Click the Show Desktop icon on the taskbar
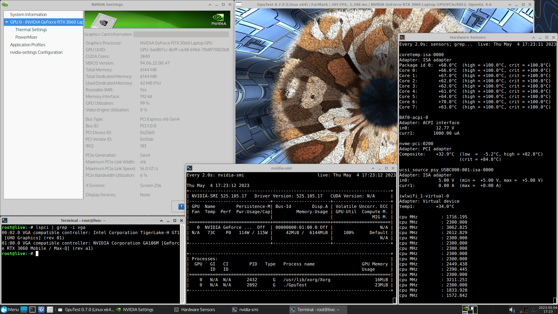 pyautogui.click(x=24, y=310)
